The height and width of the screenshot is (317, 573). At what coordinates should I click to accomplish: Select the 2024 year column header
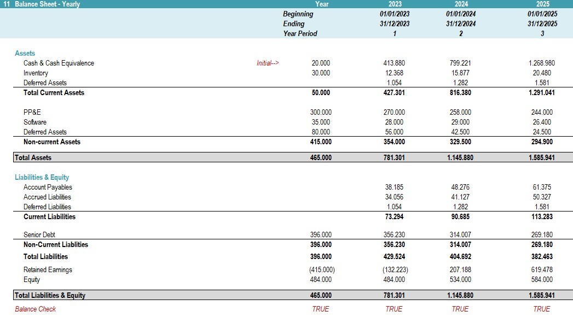(461, 4)
